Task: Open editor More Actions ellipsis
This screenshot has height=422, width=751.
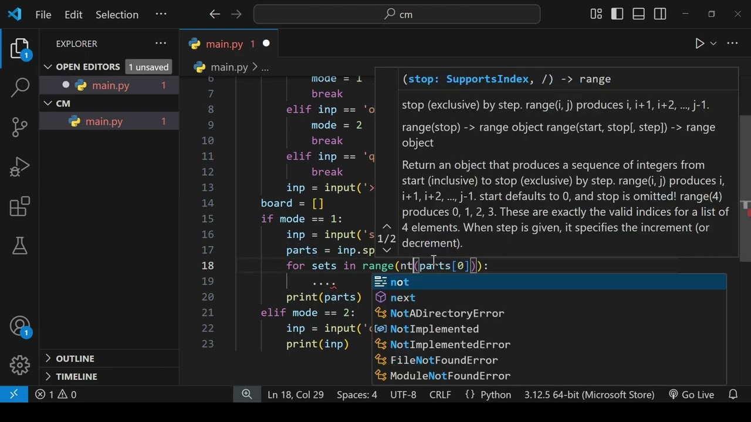Action: (x=732, y=43)
